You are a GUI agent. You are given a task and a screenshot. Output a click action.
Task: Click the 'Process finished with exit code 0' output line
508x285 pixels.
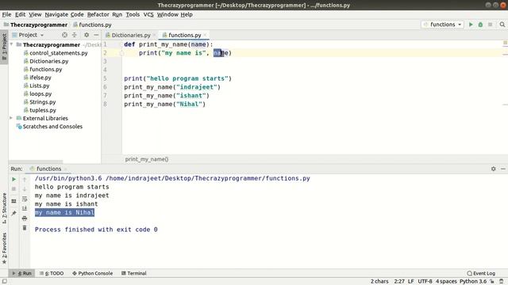(x=96, y=230)
